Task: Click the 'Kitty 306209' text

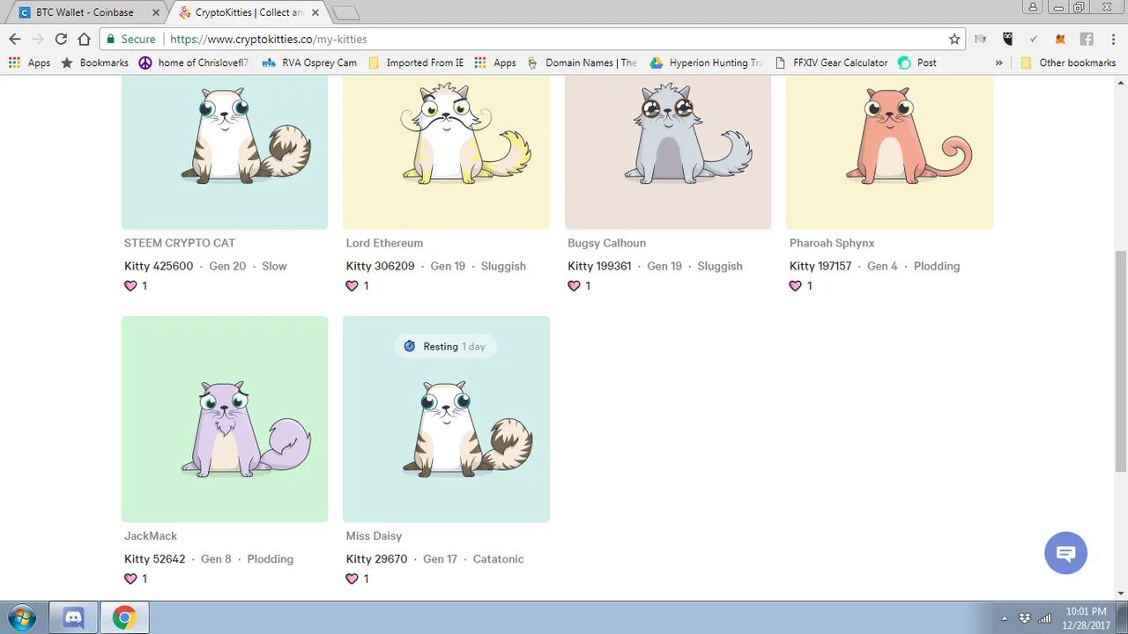Action: (x=381, y=266)
